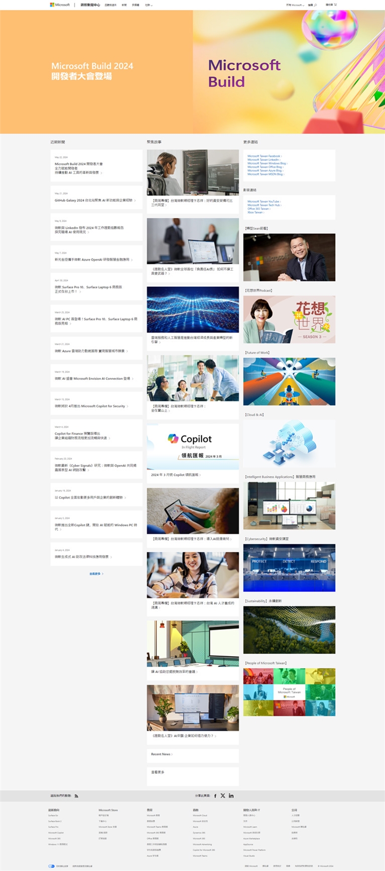Open Microsoft Taiwan Windows Blog link
Image resolution: width=385 pixels, height=871 pixels.
268,163
